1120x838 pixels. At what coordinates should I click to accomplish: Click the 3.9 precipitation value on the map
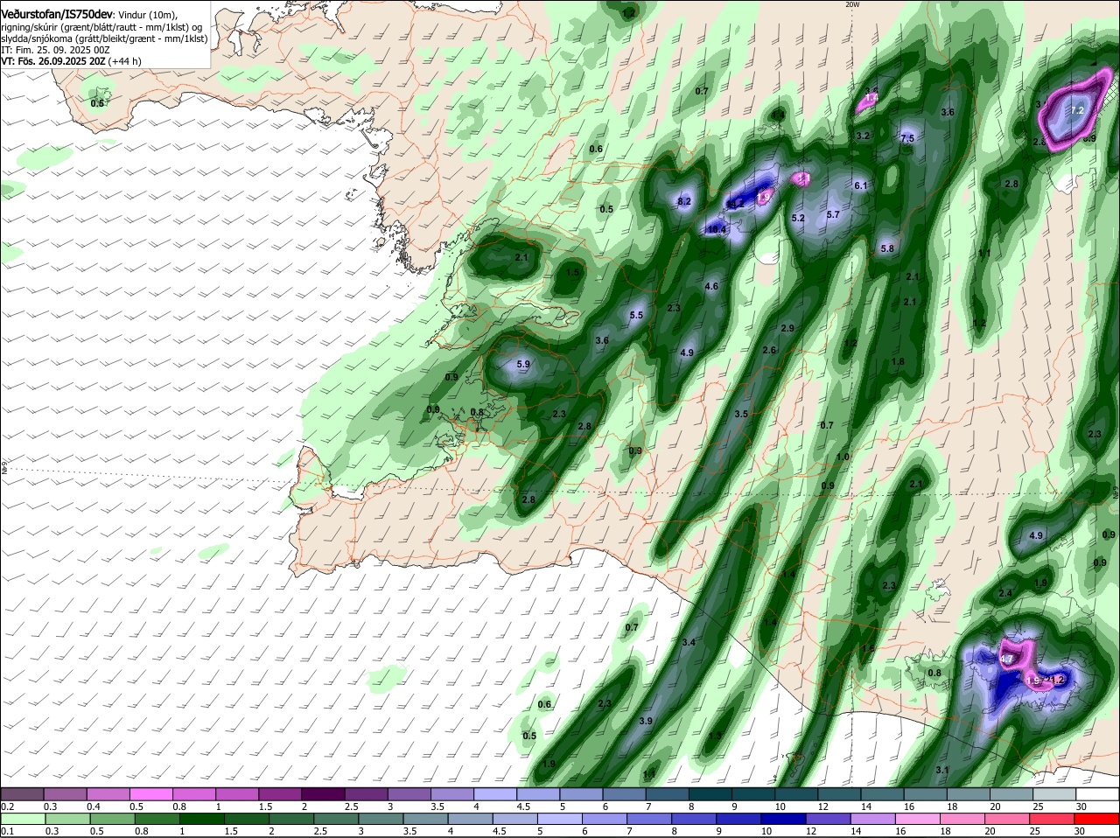pos(646,721)
